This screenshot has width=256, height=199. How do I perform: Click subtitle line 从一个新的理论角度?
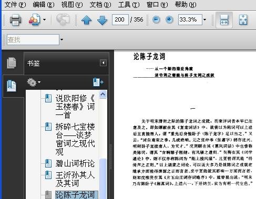point(174,69)
